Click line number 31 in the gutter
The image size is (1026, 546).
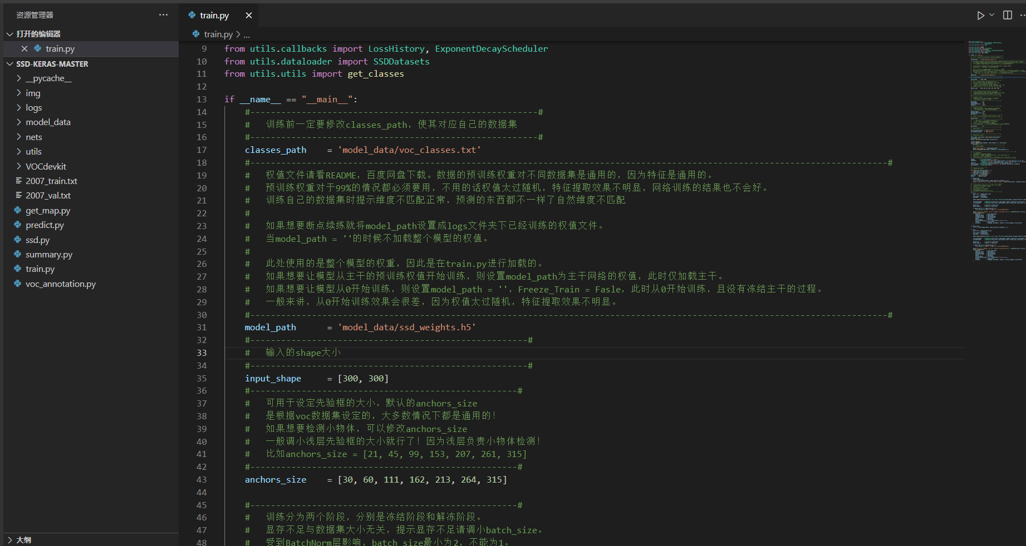tap(202, 327)
